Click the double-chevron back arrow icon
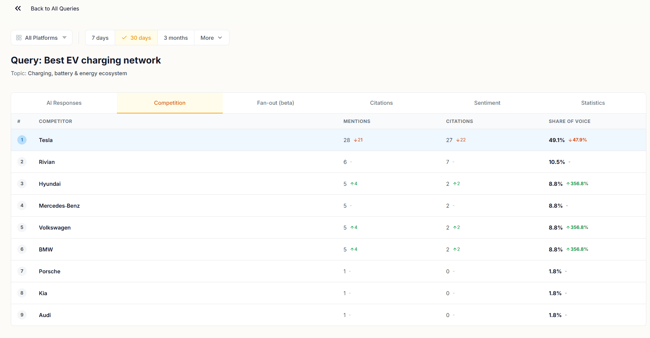650x338 pixels. tap(18, 8)
